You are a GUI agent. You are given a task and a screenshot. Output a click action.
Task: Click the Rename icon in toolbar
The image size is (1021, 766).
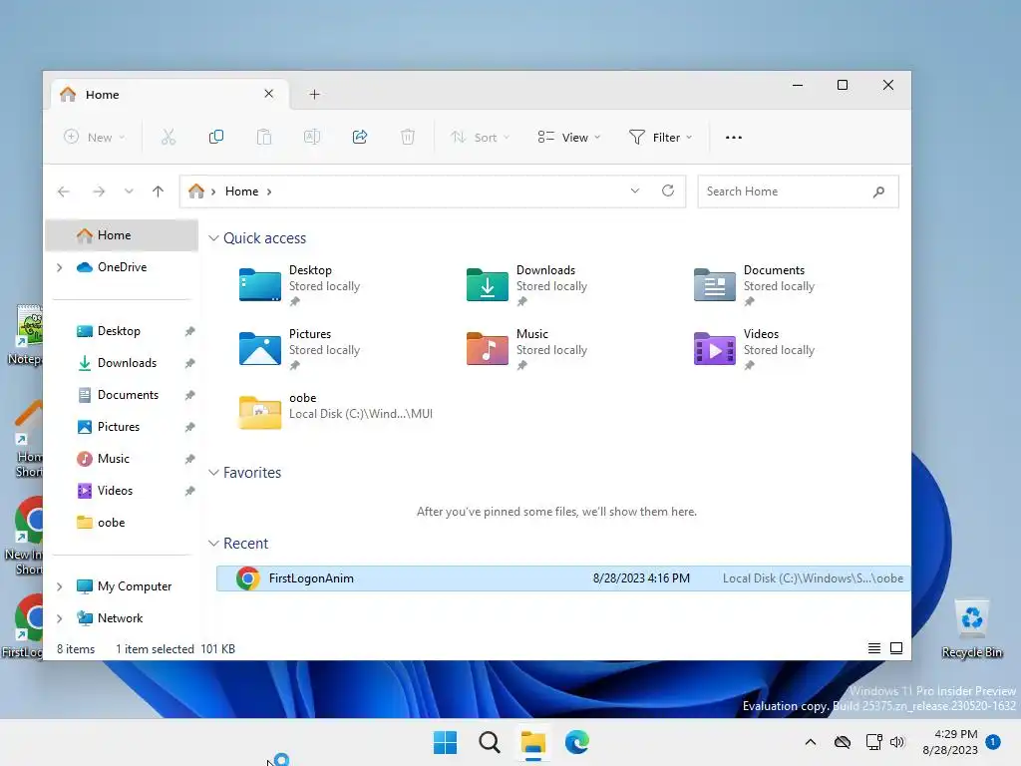pyautogui.click(x=312, y=137)
